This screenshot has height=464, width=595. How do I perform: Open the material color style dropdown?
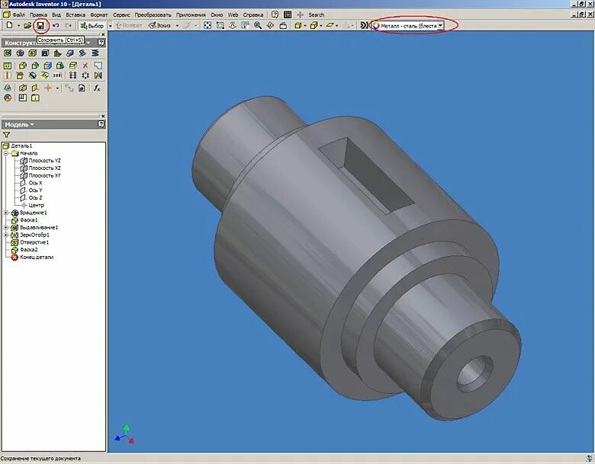[440, 26]
